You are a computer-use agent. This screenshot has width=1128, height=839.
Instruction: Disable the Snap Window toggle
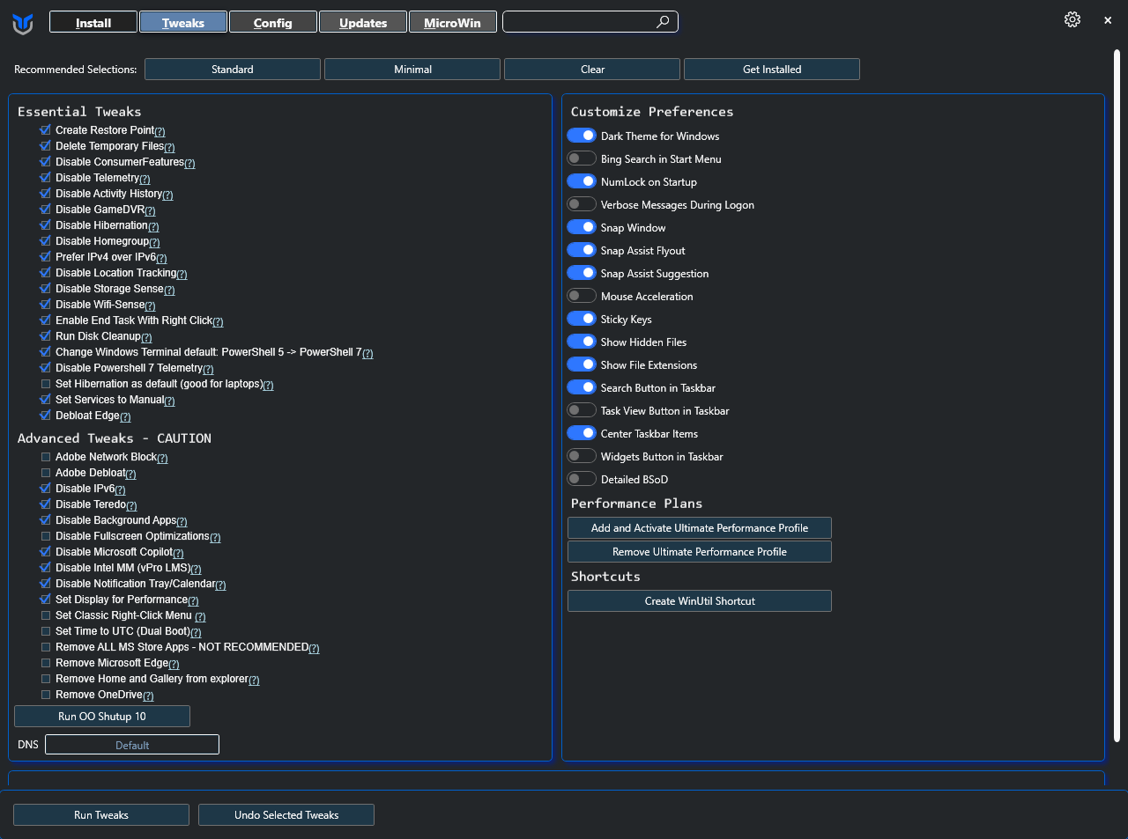(582, 227)
